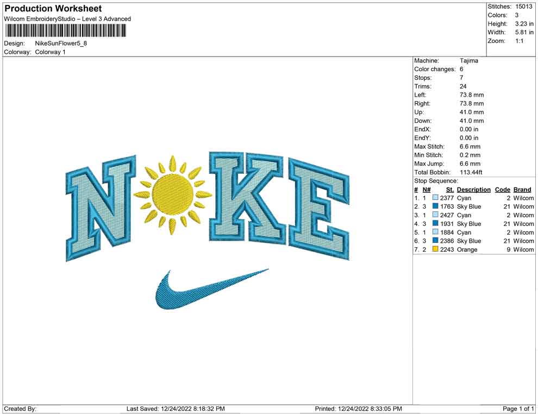Click the barcode under the worksheet title
The height and width of the screenshot is (414, 538).
(x=65, y=31)
